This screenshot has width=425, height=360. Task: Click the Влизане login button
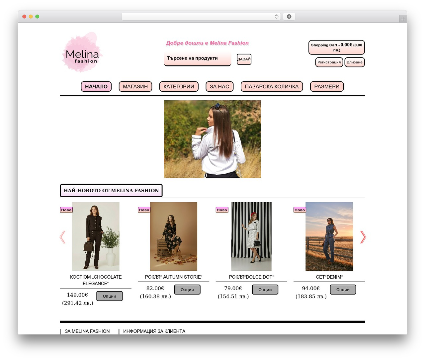coord(355,62)
